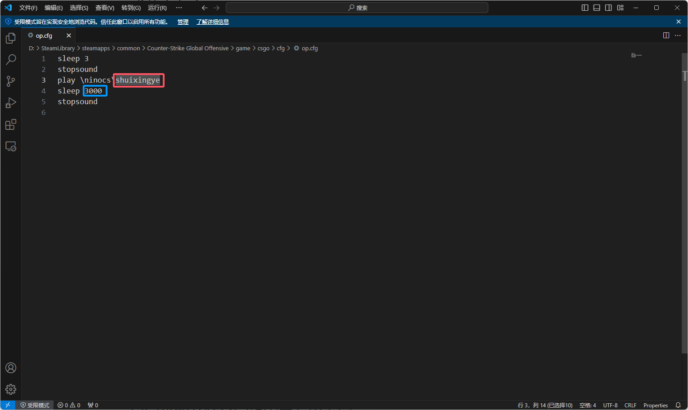Click the top search command box
Image resolution: width=688 pixels, height=410 pixels.
tap(357, 8)
